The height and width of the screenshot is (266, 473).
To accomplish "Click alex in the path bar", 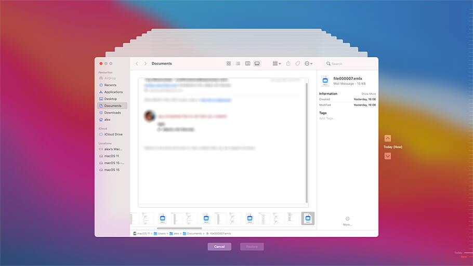I will click(174, 234).
